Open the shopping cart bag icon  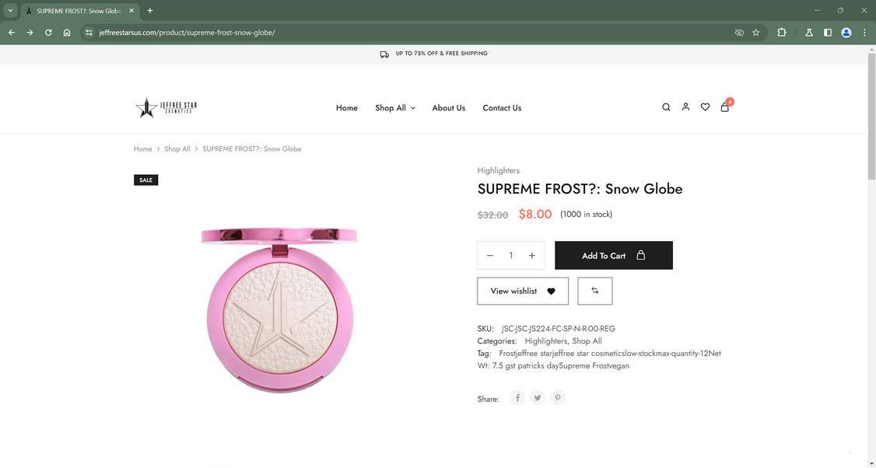coord(725,107)
